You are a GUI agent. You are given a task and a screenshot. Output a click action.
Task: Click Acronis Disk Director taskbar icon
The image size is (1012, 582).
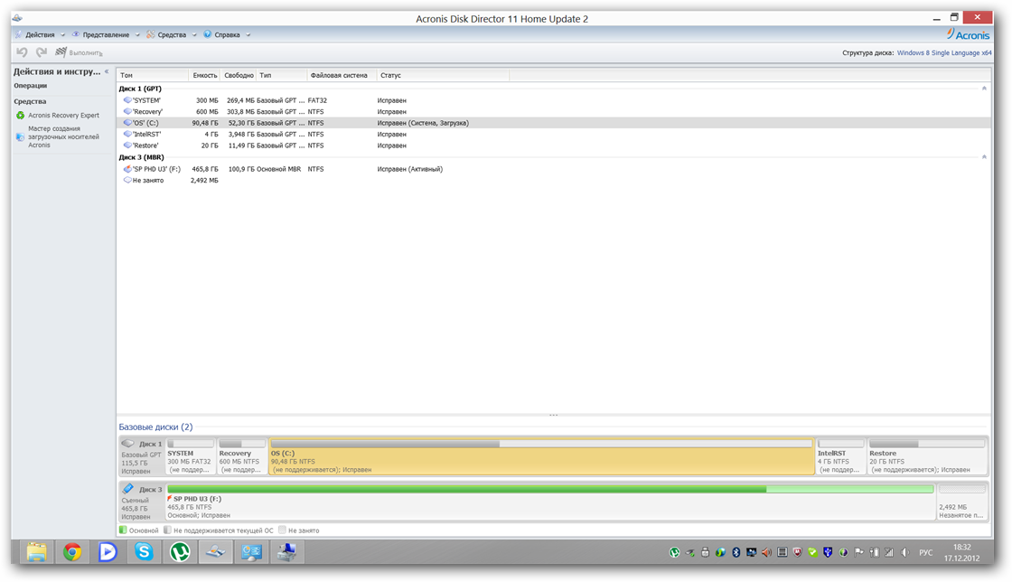tap(216, 551)
